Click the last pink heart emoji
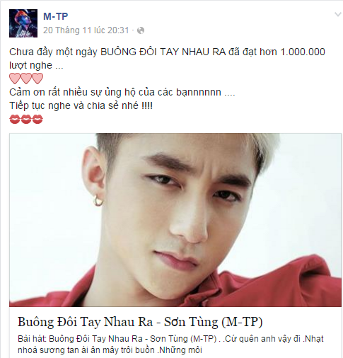The image size is (343, 358). tap(37, 79)
